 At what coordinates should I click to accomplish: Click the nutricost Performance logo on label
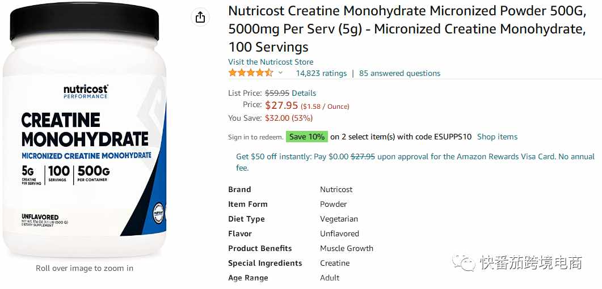[x=86, y=92]
